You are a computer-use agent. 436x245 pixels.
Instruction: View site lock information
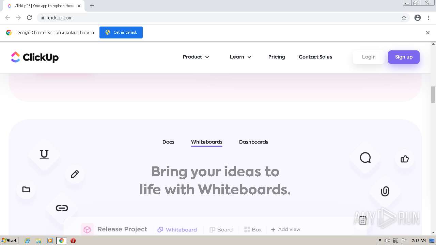(43, 18)
